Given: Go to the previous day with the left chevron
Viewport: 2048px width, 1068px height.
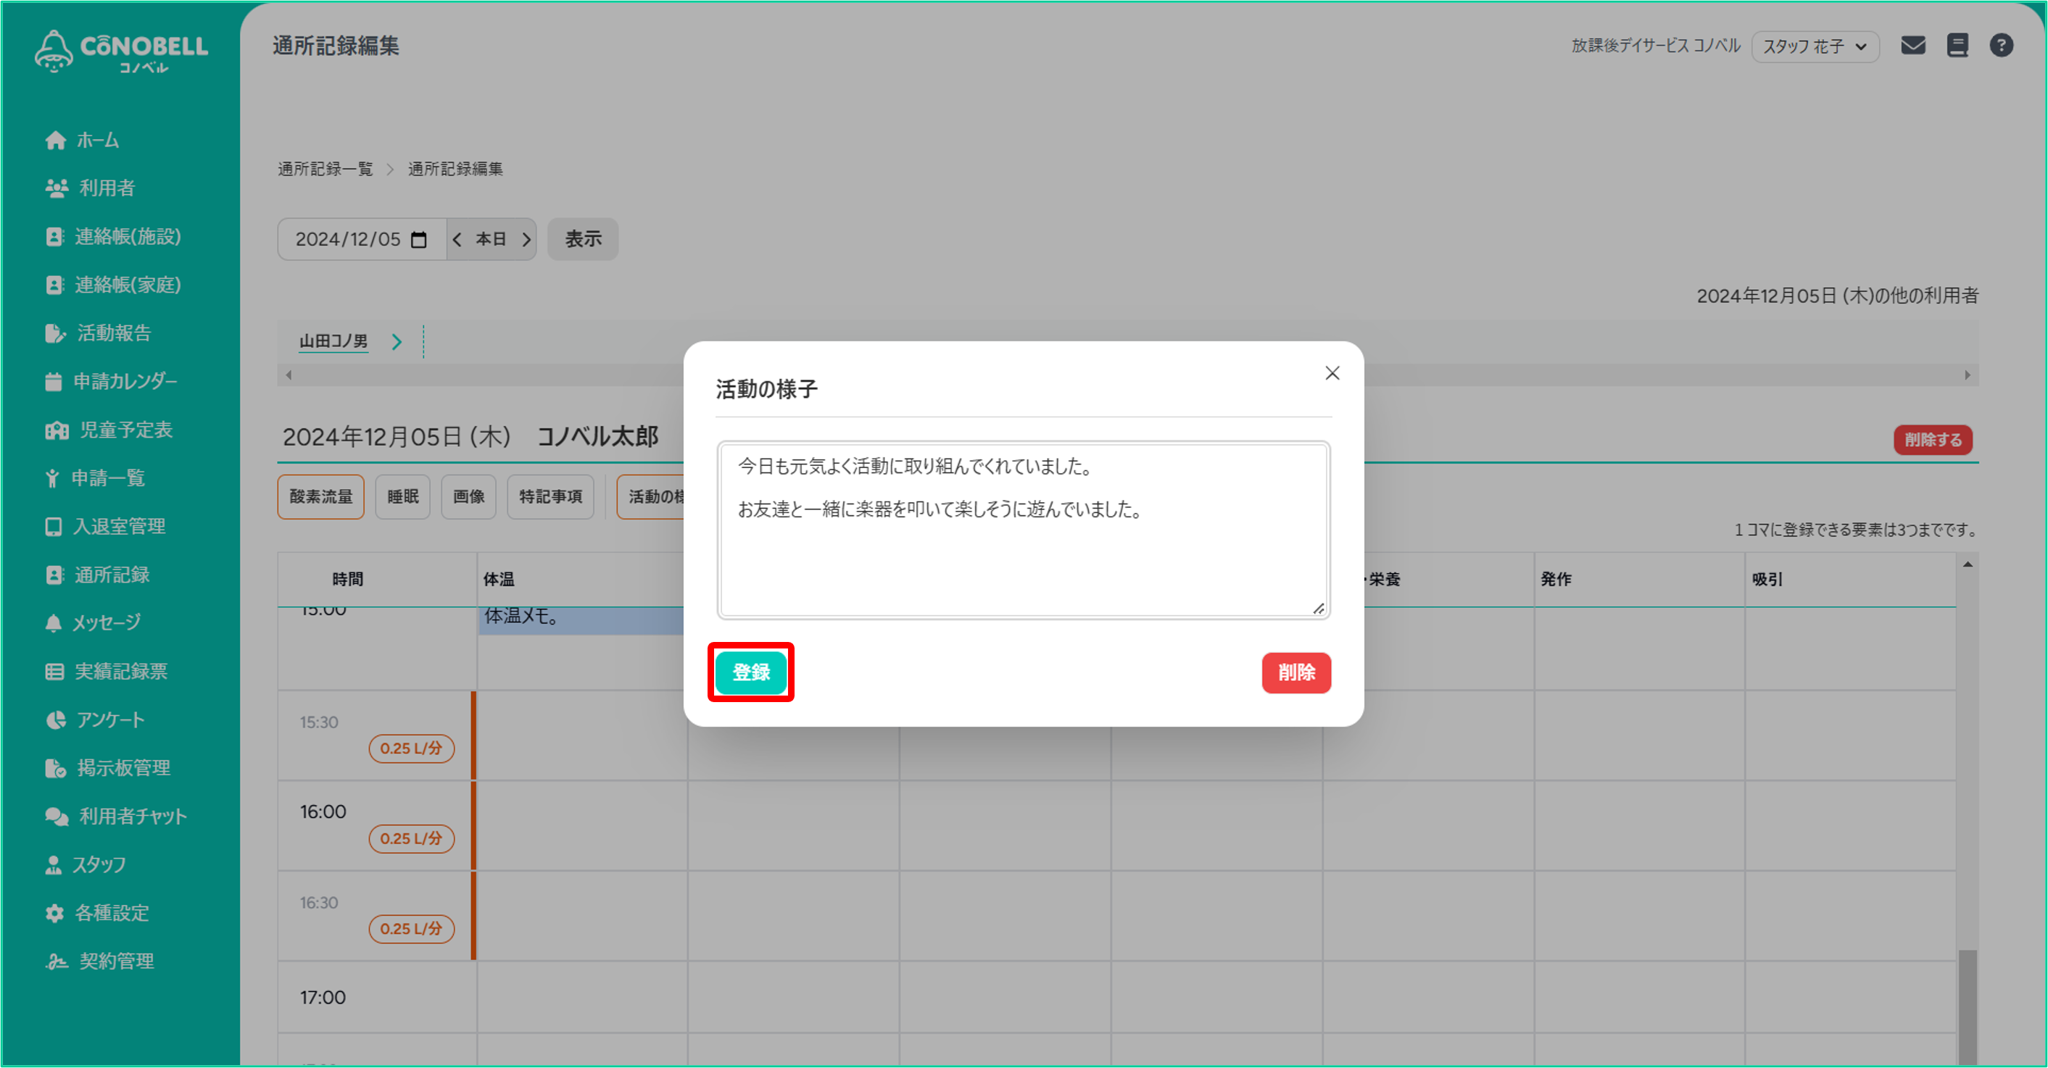Looking at the screenshot, I should point(456,240).
